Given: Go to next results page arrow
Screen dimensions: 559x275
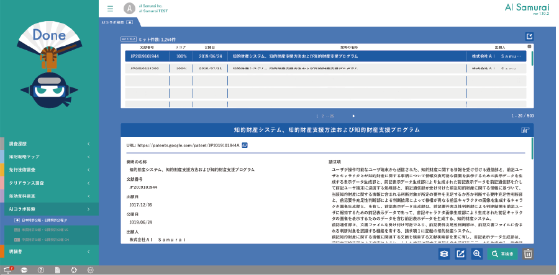Looking at the screenshot, I should pos(354,116).
